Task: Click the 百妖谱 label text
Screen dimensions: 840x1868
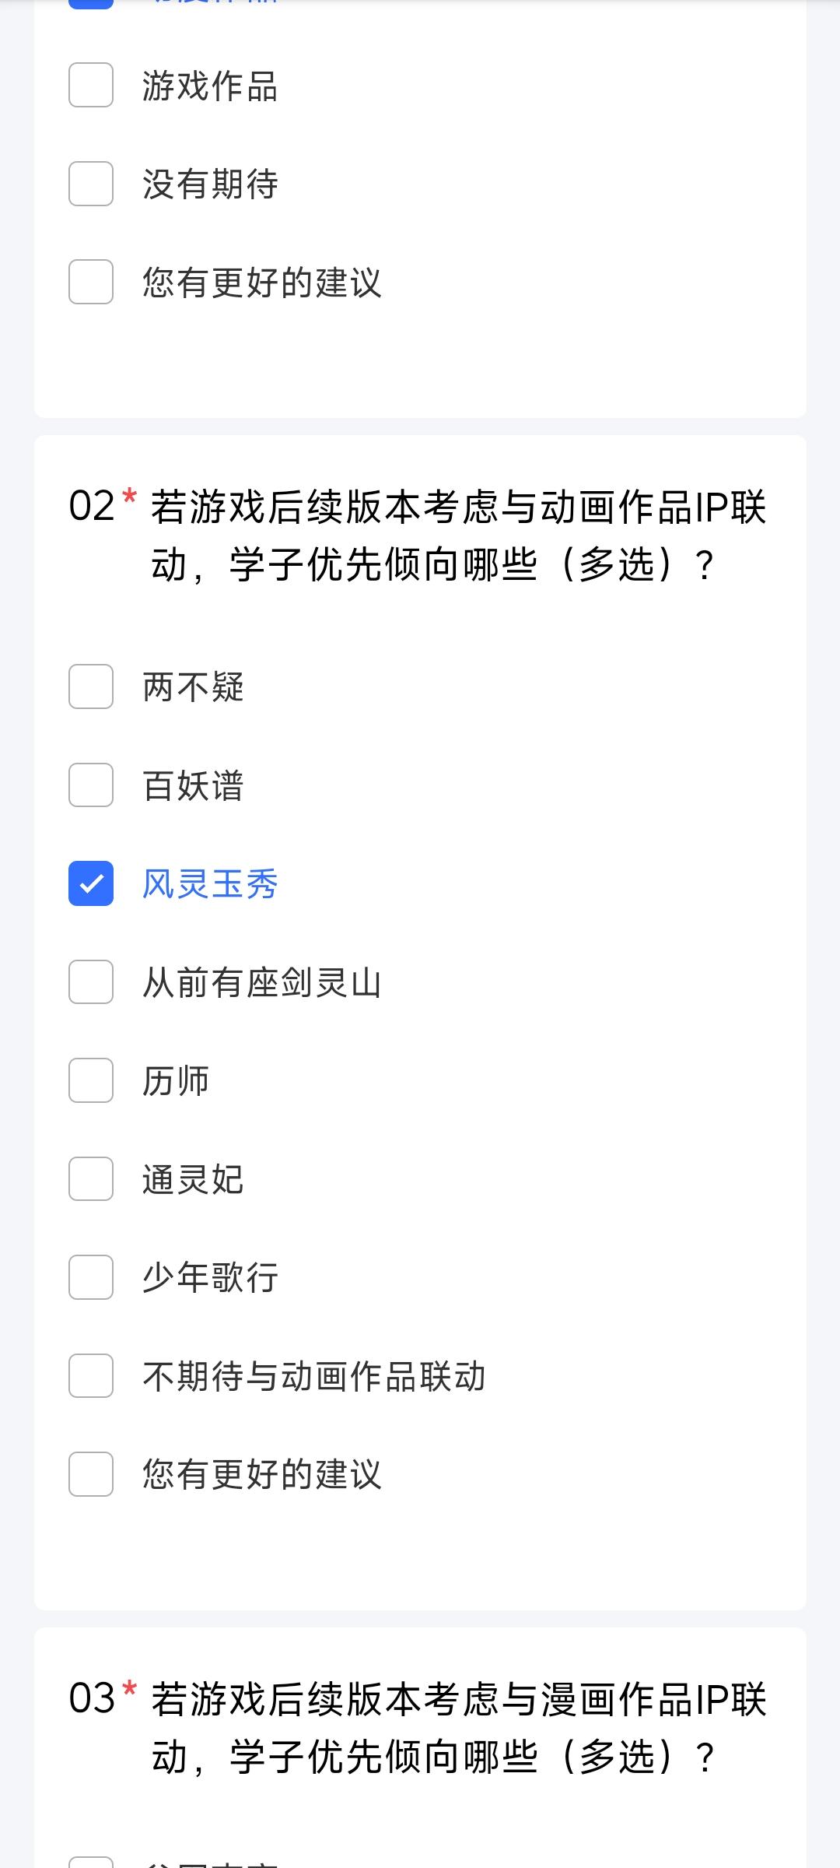Action: pos(193,785)
